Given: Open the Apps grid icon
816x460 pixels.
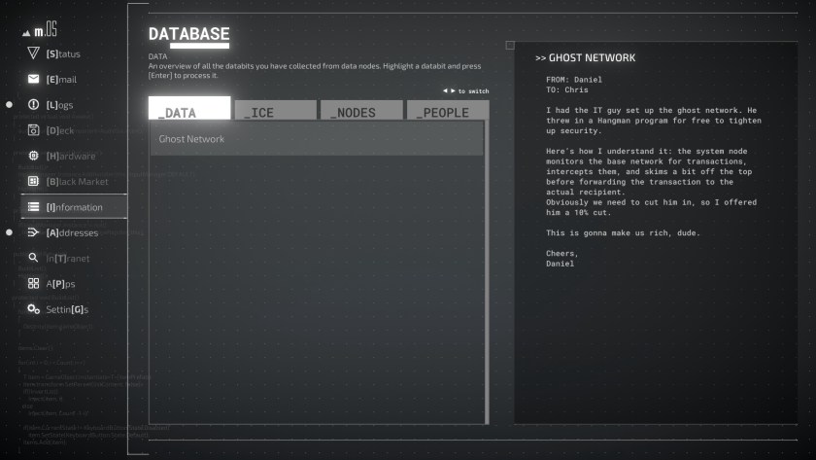Looking at the screenshot, I should pyautogui.click(x=34, y=284).
